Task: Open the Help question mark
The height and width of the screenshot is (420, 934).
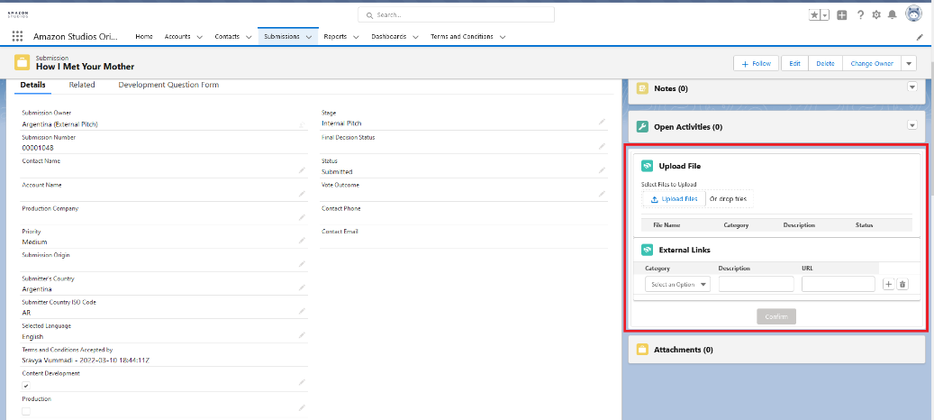Action: point(860,15)
